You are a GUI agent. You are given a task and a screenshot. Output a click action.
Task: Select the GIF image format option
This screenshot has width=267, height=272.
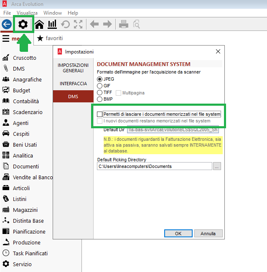tap(99, 86)
